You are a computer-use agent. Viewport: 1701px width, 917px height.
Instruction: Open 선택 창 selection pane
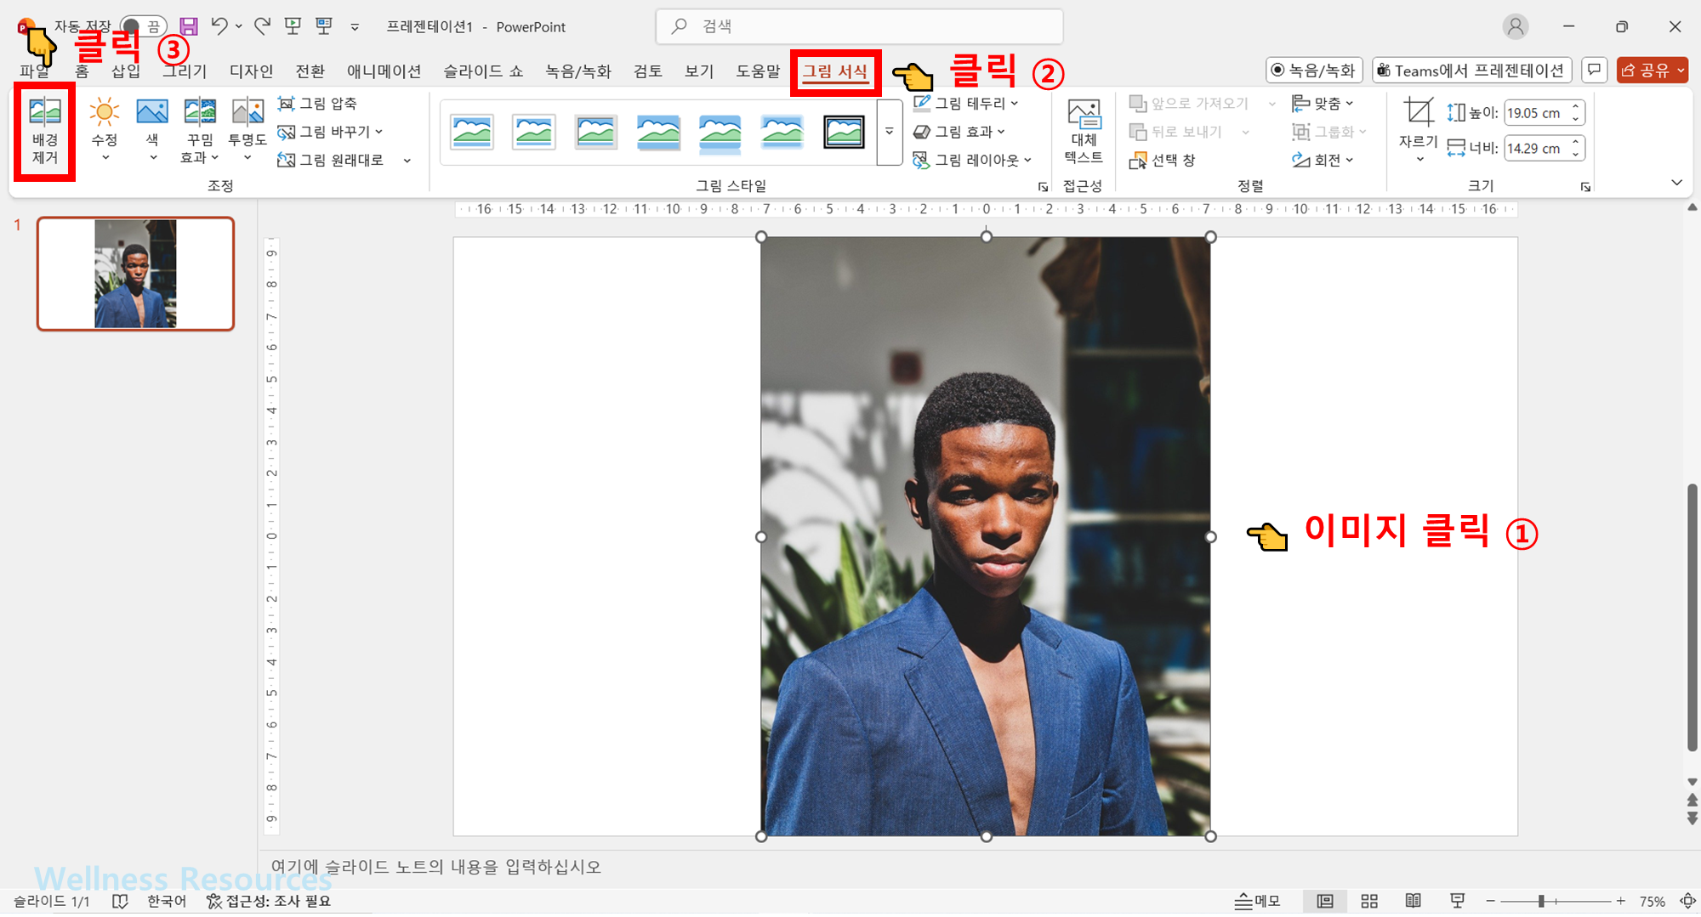[x=1163, y=160]
